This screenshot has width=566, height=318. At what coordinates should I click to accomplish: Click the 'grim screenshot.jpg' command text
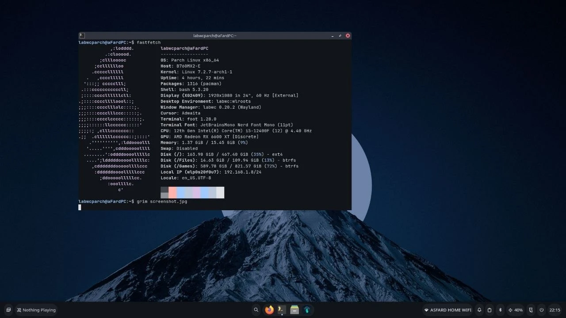pyautogui.click(x=162, y=201)
